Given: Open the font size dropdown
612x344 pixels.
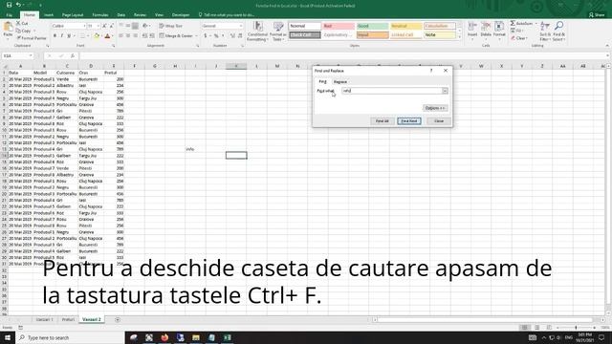Looking at the screenshot, I should point(98,26).
